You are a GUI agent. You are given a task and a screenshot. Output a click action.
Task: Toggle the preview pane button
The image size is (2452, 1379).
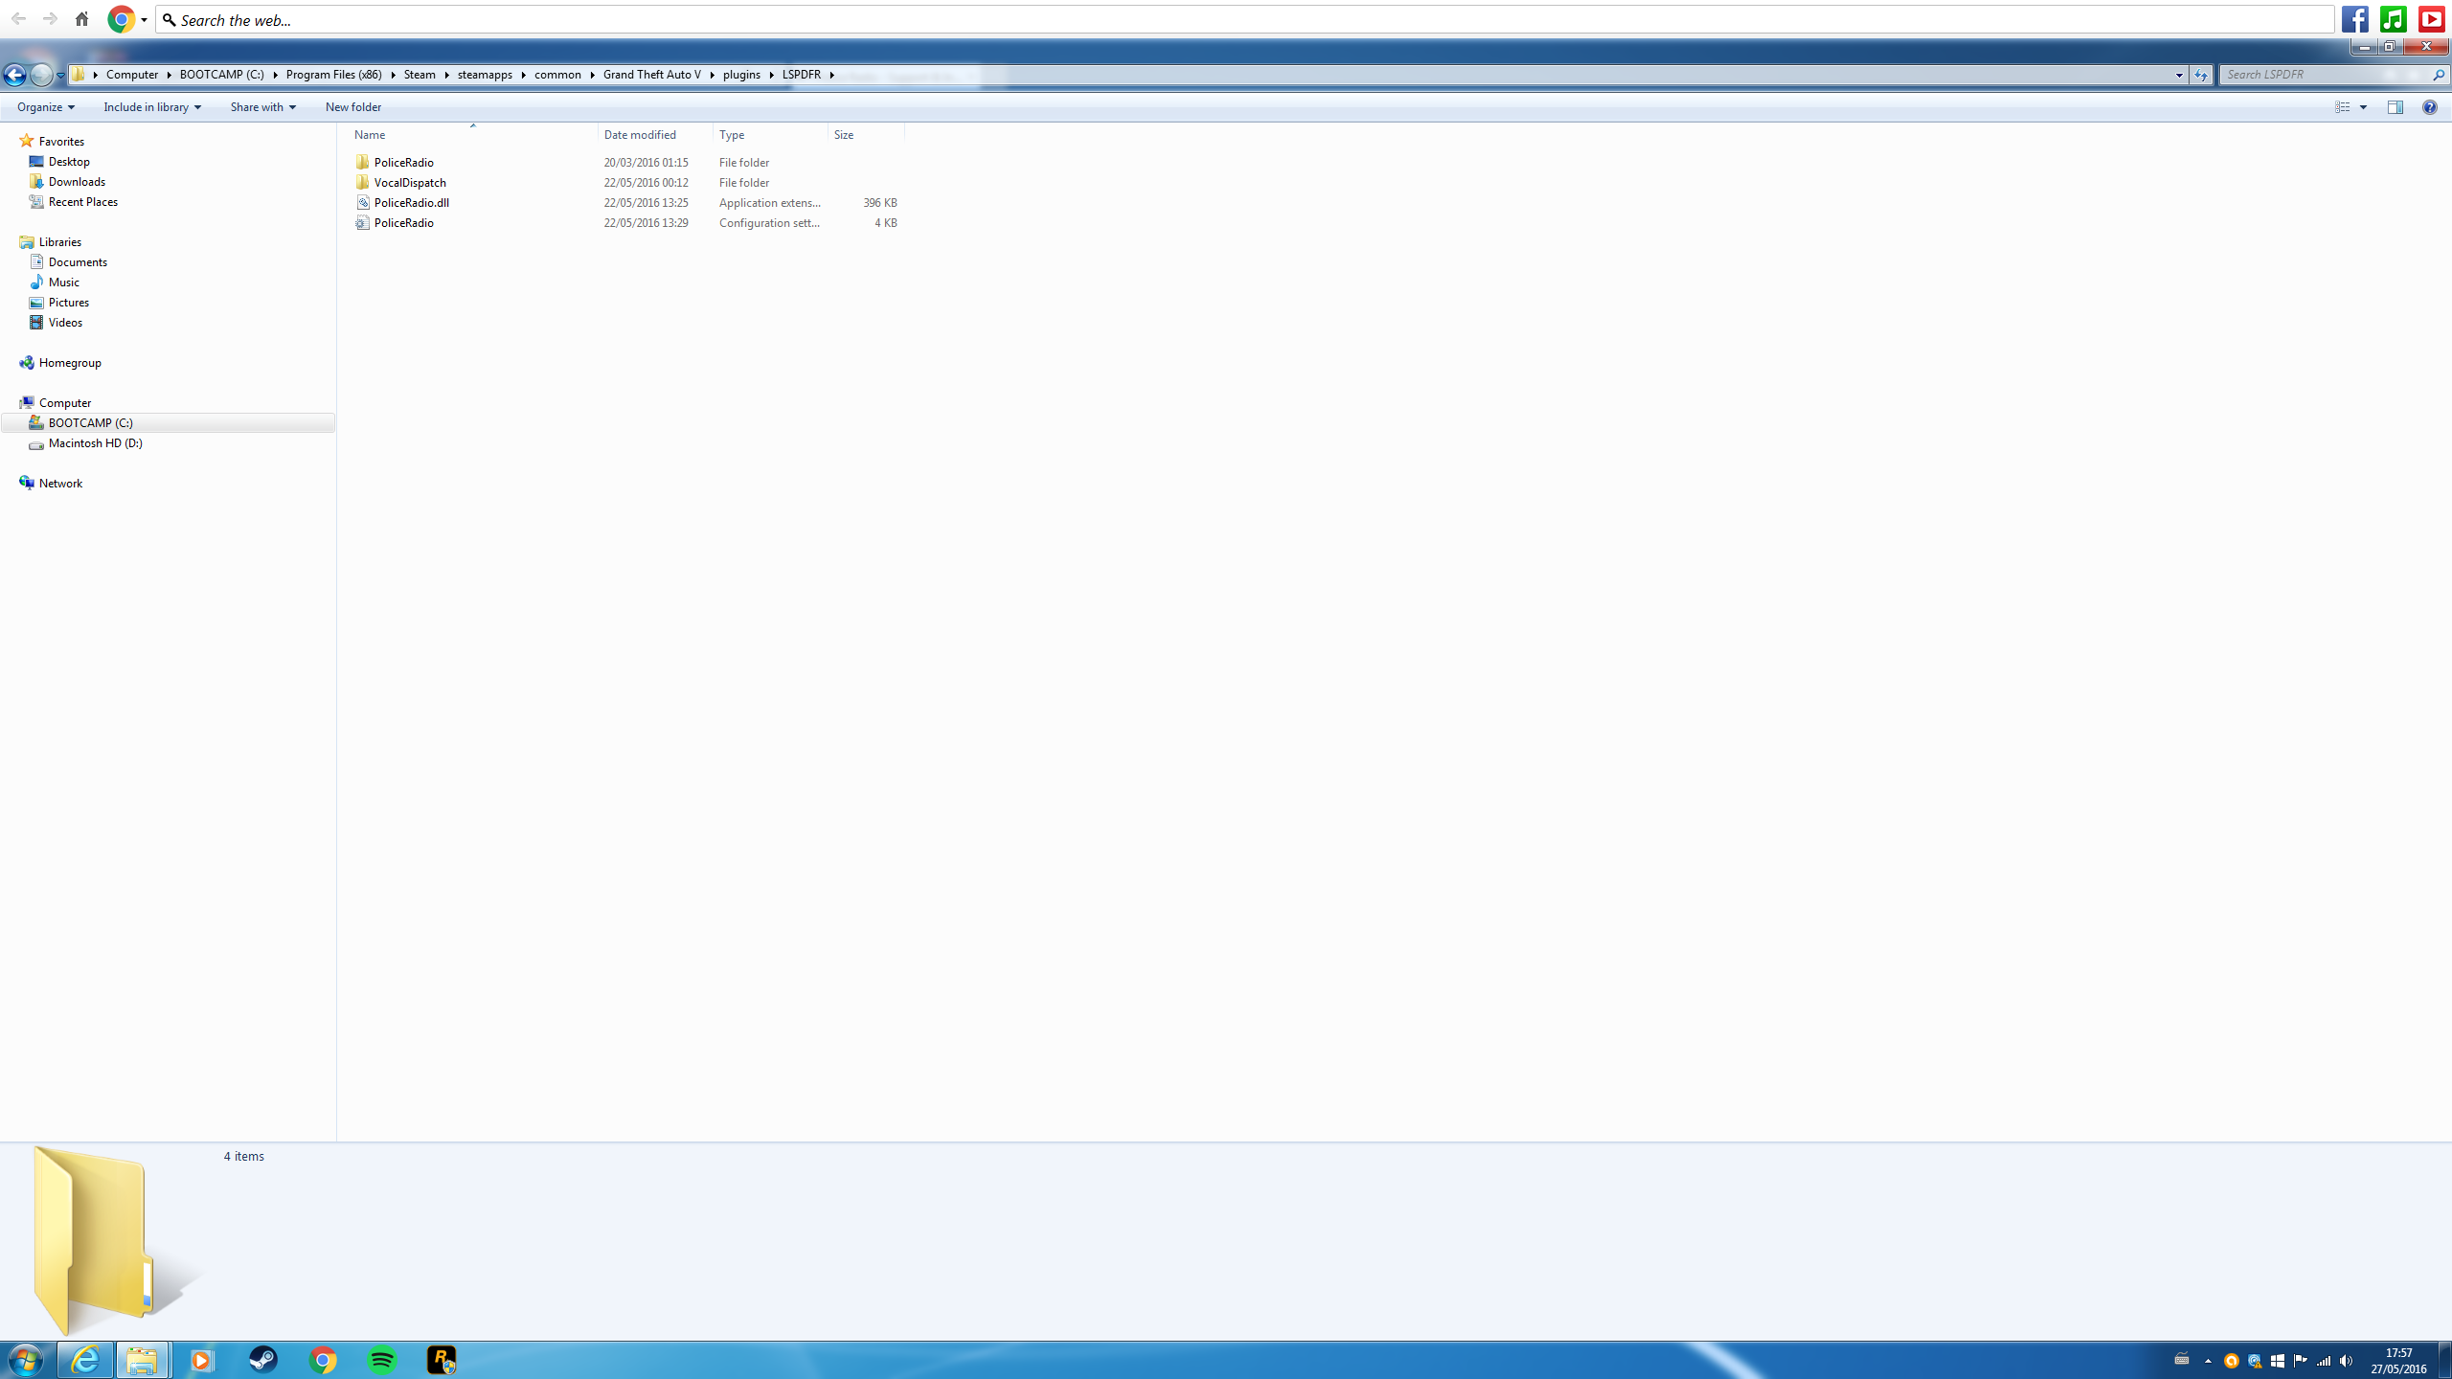coord(2395,107)
